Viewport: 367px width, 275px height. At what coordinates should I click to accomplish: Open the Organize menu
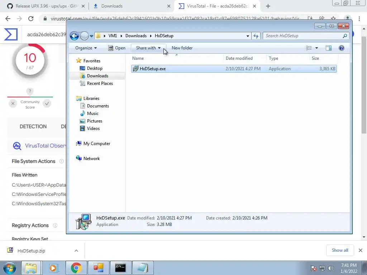(x=86, y=48)
